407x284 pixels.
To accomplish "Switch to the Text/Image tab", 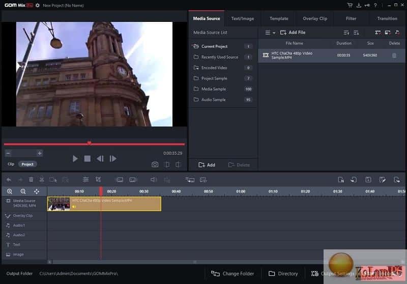I will click(x=243, y=18).
